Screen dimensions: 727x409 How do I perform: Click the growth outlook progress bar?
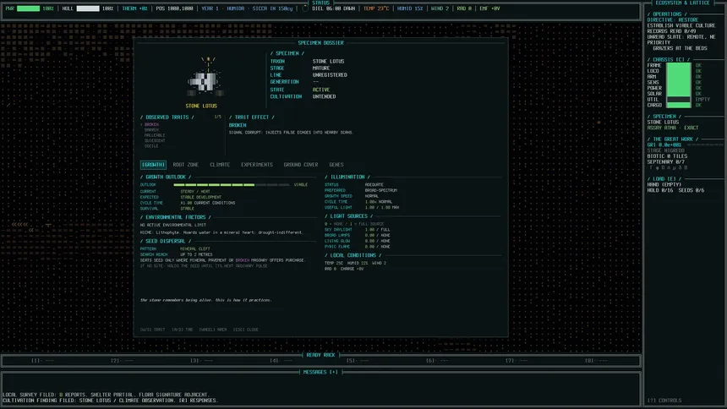[x=232, y=184]
